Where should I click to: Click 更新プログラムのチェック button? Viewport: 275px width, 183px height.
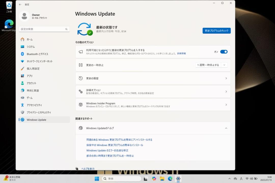click(216, 31)
